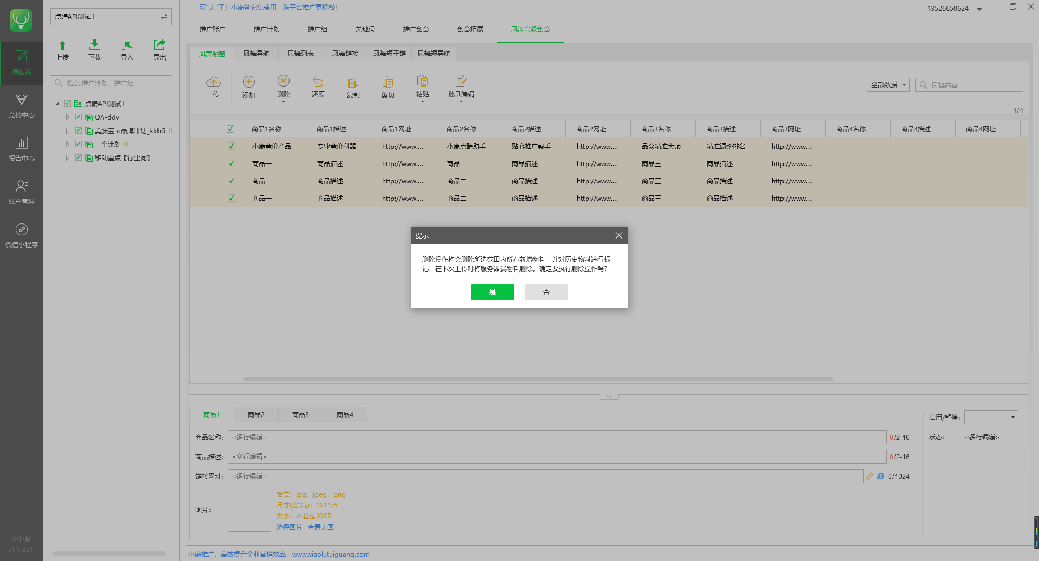
Task: Open the 竞价中心 sidebar section
Action: pyautogui.click(x=21, y=106)
